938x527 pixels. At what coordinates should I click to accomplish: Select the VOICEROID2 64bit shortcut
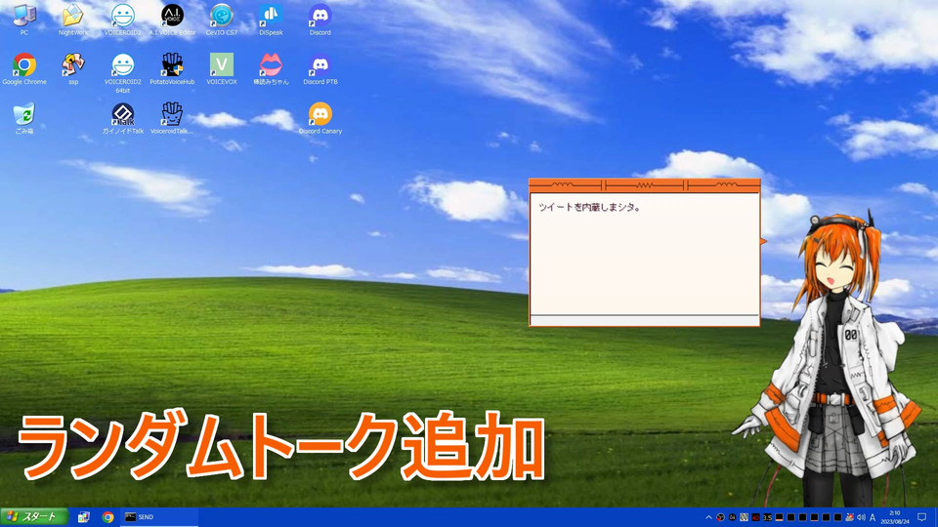(123, 72)
